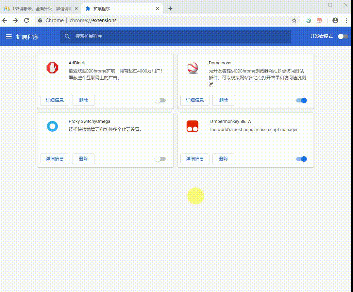Close the 扩展程序 tab
Screen dimensions: 353x292
point(157,9)
